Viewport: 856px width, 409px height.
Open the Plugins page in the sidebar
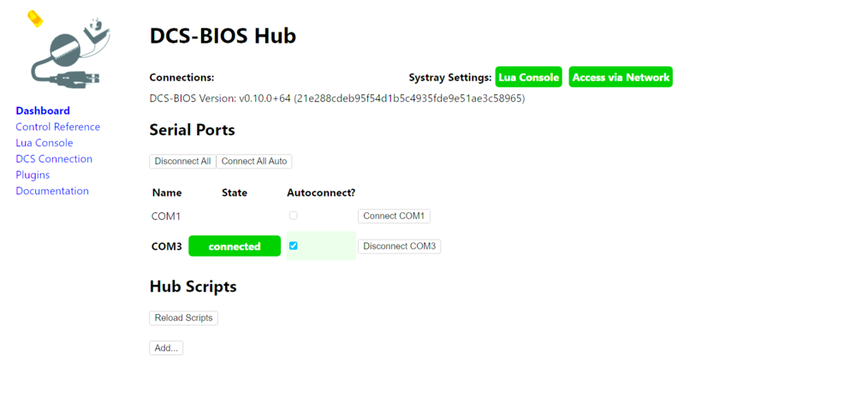click(x=33, y=175)
